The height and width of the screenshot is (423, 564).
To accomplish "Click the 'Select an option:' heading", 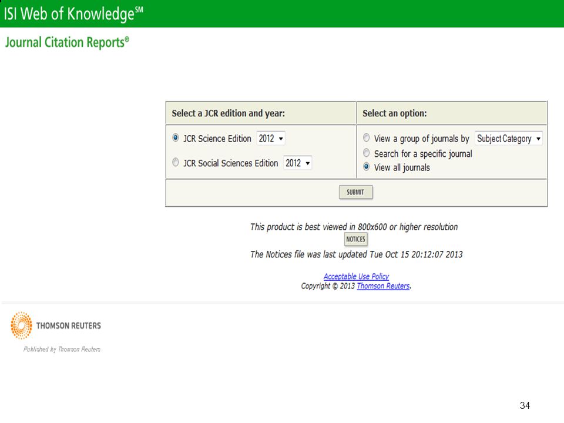I will point(395,113).
